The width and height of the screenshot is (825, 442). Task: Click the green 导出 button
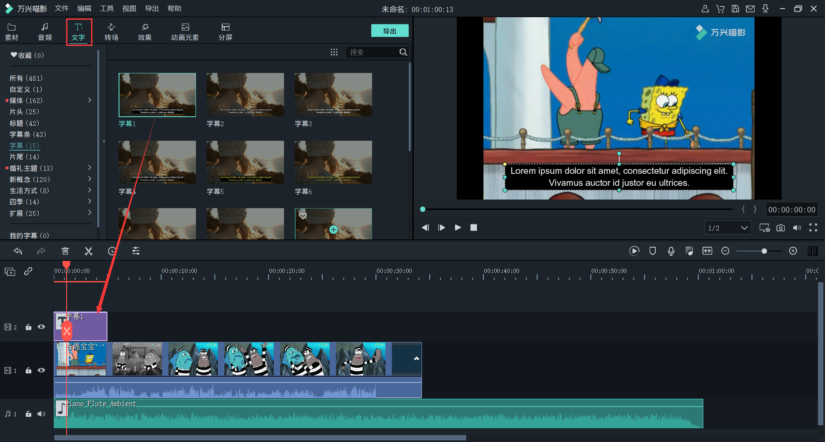(x=389, y=31)
